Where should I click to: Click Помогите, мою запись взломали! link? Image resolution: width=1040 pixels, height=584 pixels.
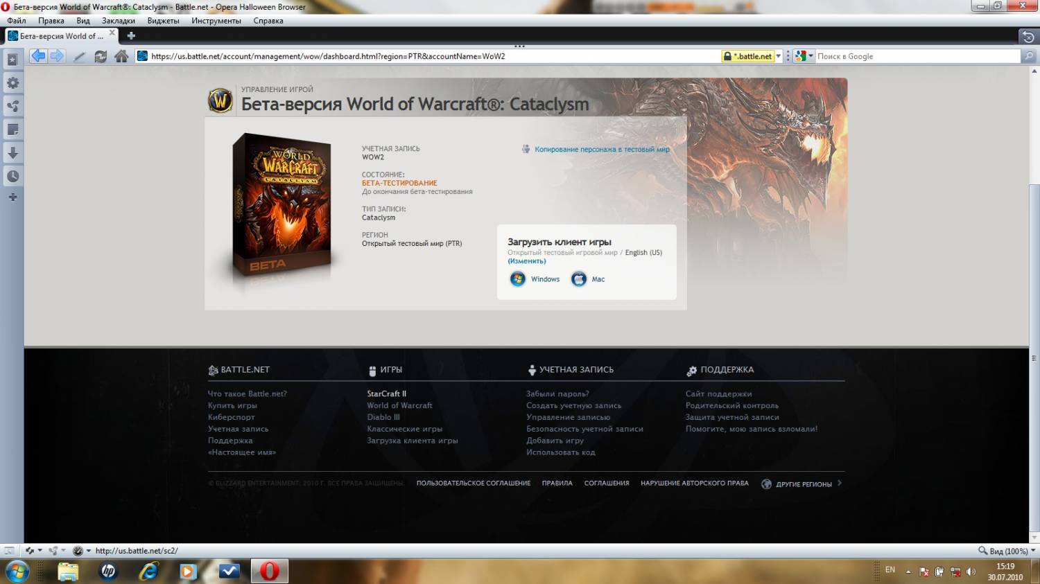pyautogui.click(x=752, y=429)
